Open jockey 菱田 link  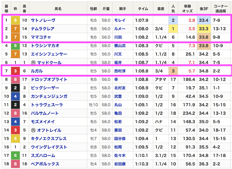point(118,130)
